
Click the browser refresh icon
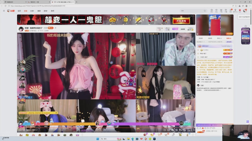pyautogui.click(x=5, y=6)
